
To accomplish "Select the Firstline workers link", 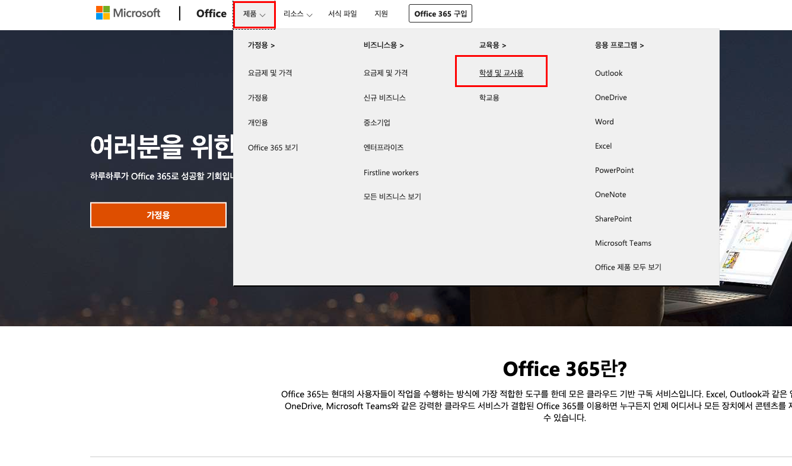I will (391, 172).
